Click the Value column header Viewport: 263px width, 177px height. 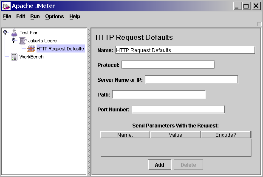(x=175, y=135)
